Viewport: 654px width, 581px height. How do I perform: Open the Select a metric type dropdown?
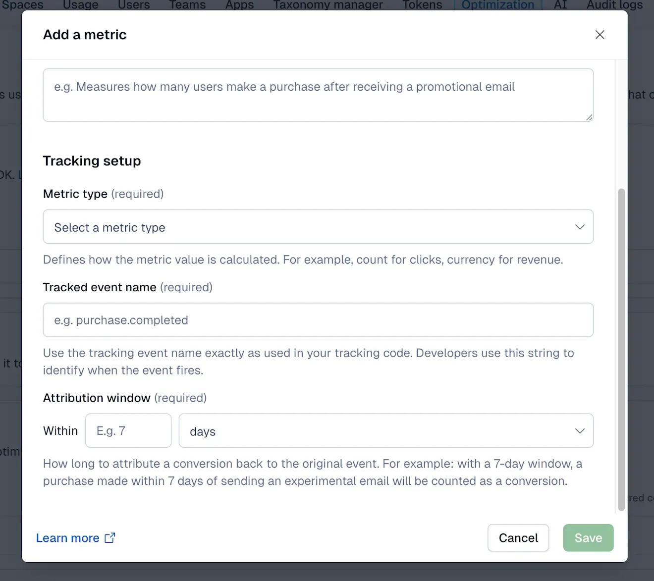tap(318, 227)
